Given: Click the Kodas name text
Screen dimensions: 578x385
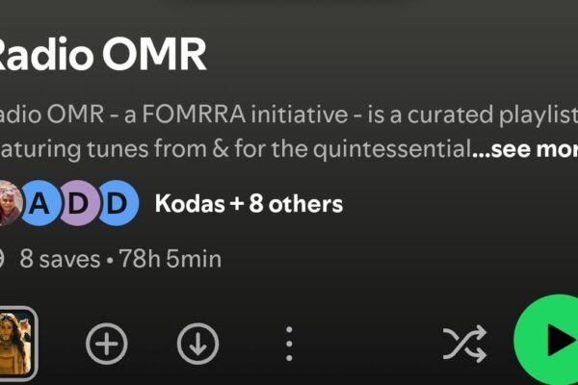Looking at the screenshot, I should point(190,203).
